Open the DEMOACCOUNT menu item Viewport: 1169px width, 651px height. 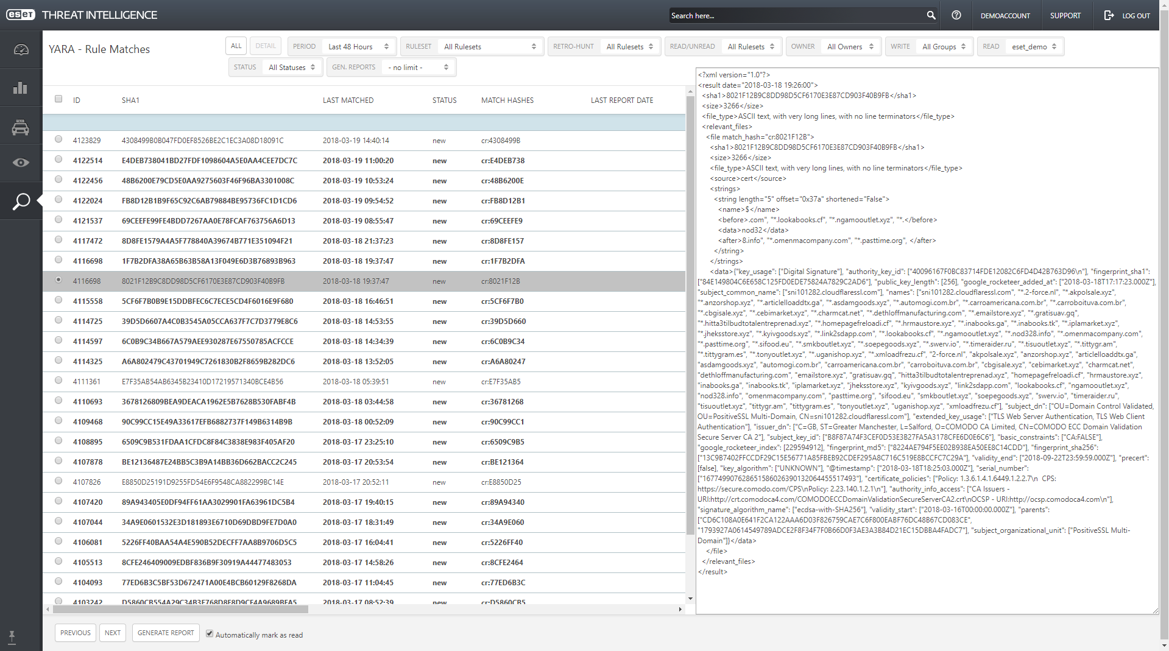(1005, 16)
